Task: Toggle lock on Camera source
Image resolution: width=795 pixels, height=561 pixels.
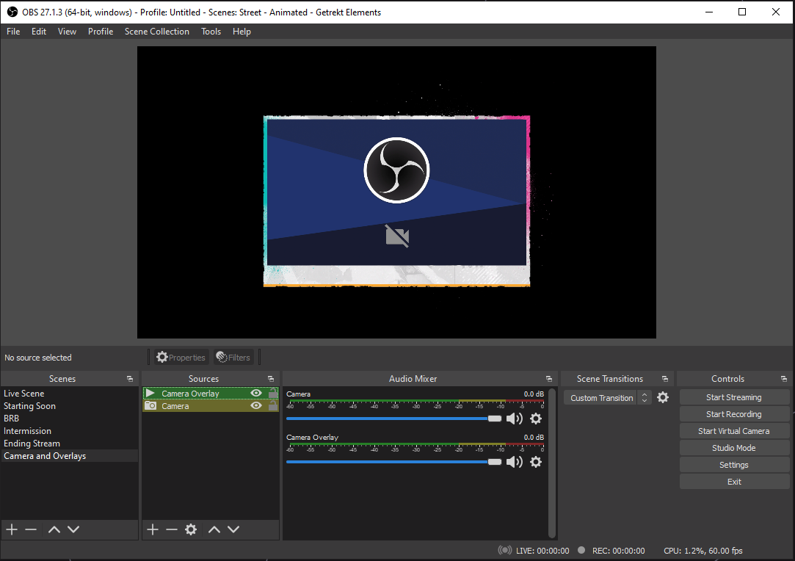Action: pyautogui.click(x=273, y=406)
